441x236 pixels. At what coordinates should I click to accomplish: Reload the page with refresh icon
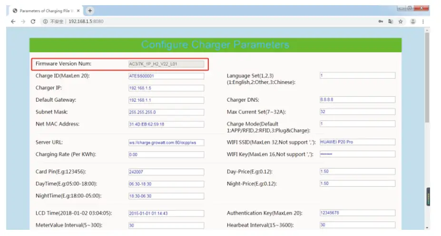pyautogui.click(x=33, y=21)
